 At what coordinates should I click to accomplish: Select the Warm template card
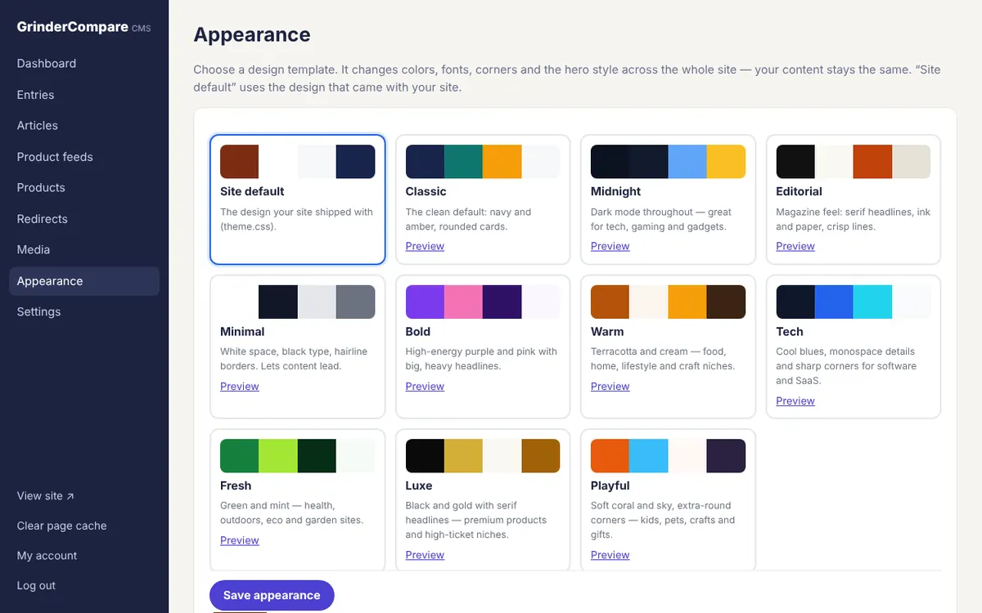pyautogui.click(x=668, y=347)
